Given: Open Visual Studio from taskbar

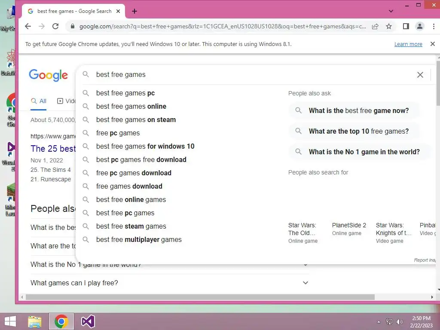Looking at the screenshot, I should click(x=88, y=321).
